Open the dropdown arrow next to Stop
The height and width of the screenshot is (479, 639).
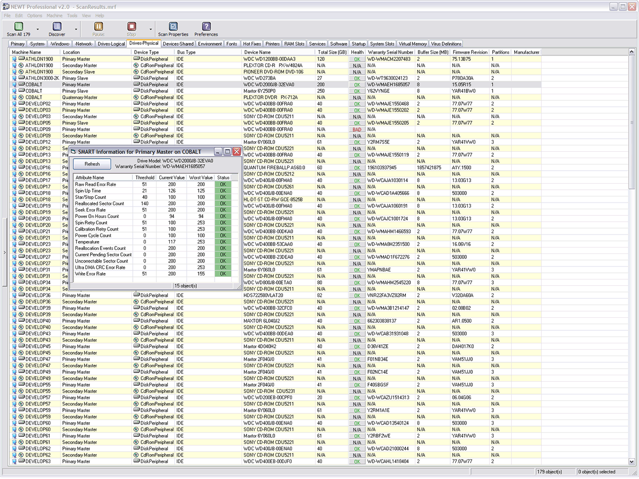pyautogui.click(x=150, y=29)
